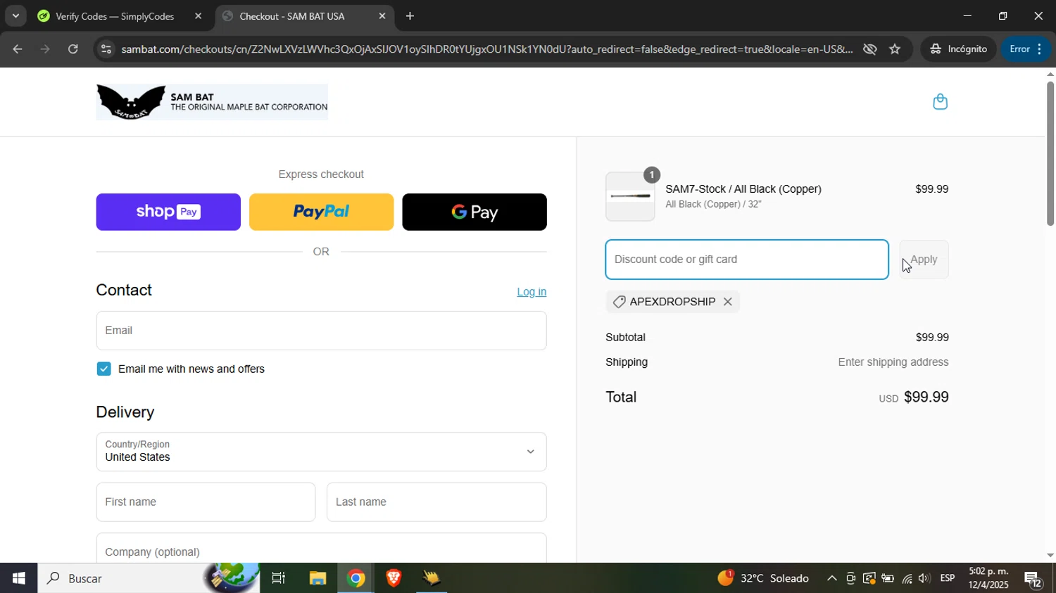Open the network Wi-Fi tray icon
This screenshot has height=593, width=1056.
(907, 578)
